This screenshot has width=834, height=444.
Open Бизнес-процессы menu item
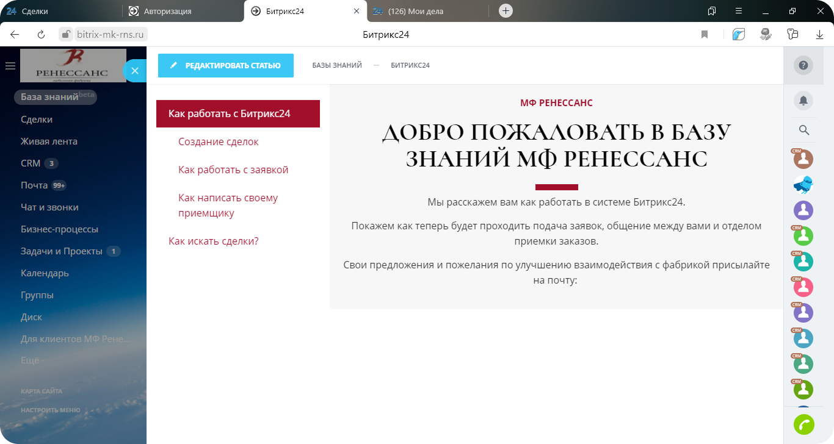(x=59, y=229)
